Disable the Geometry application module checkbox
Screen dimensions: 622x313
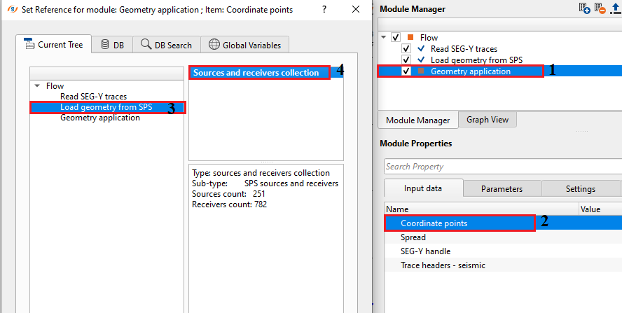click(406, 71)
